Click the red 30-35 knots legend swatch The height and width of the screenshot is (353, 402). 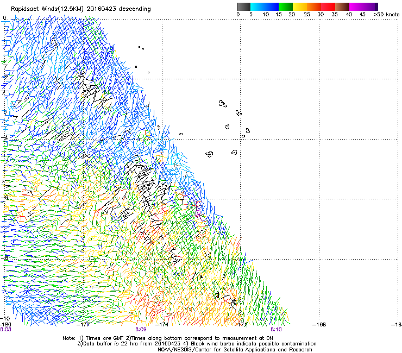coord(328,7)
